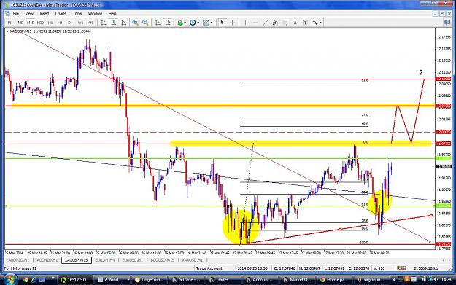Switch chart to bar chart type
The width and height of the screenshot is (456, 285).
pos(104,23)
